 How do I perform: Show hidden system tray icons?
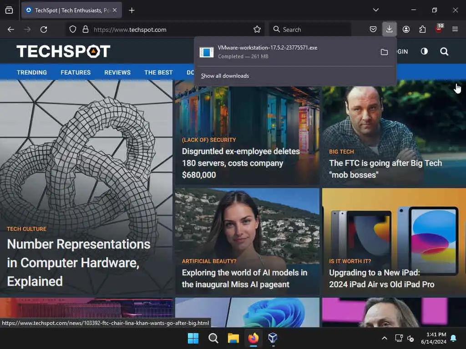[x=384, y=338]
